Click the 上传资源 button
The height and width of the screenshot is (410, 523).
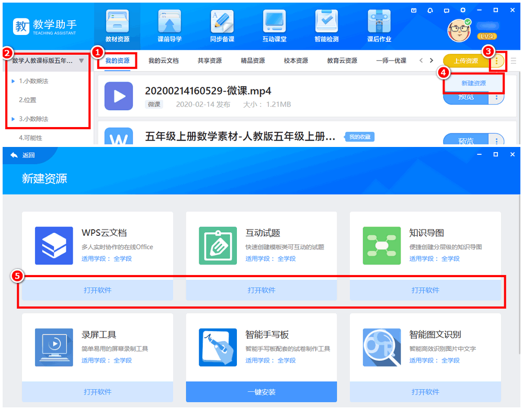465,61
